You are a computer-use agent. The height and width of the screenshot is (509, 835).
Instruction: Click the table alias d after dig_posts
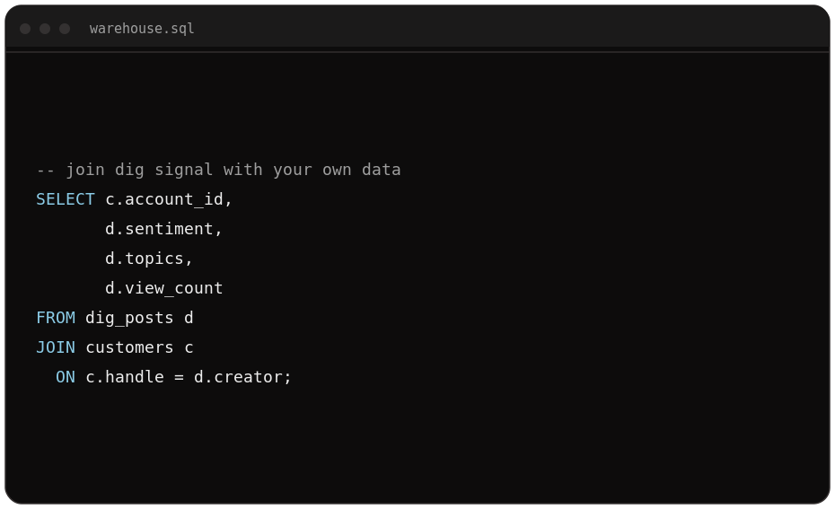click(189, 318)
